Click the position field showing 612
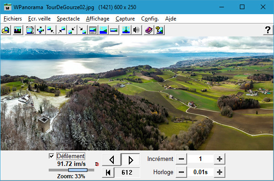This screenshot has height=181, width=274. point(127,172)
